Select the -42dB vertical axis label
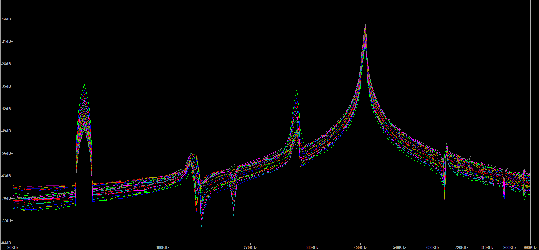 click(x=6, y=109)
